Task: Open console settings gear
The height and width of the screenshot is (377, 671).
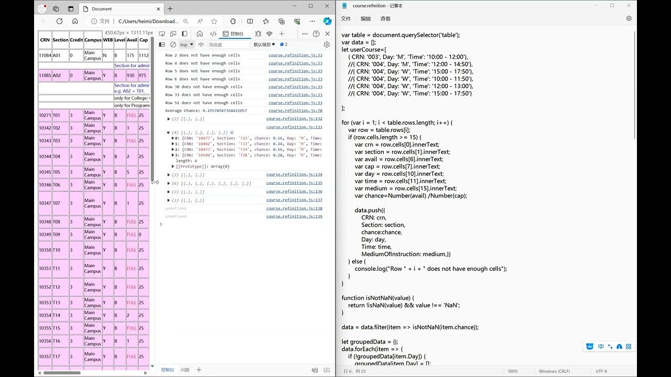Action: pyautogui.click(x=327, y=45)
